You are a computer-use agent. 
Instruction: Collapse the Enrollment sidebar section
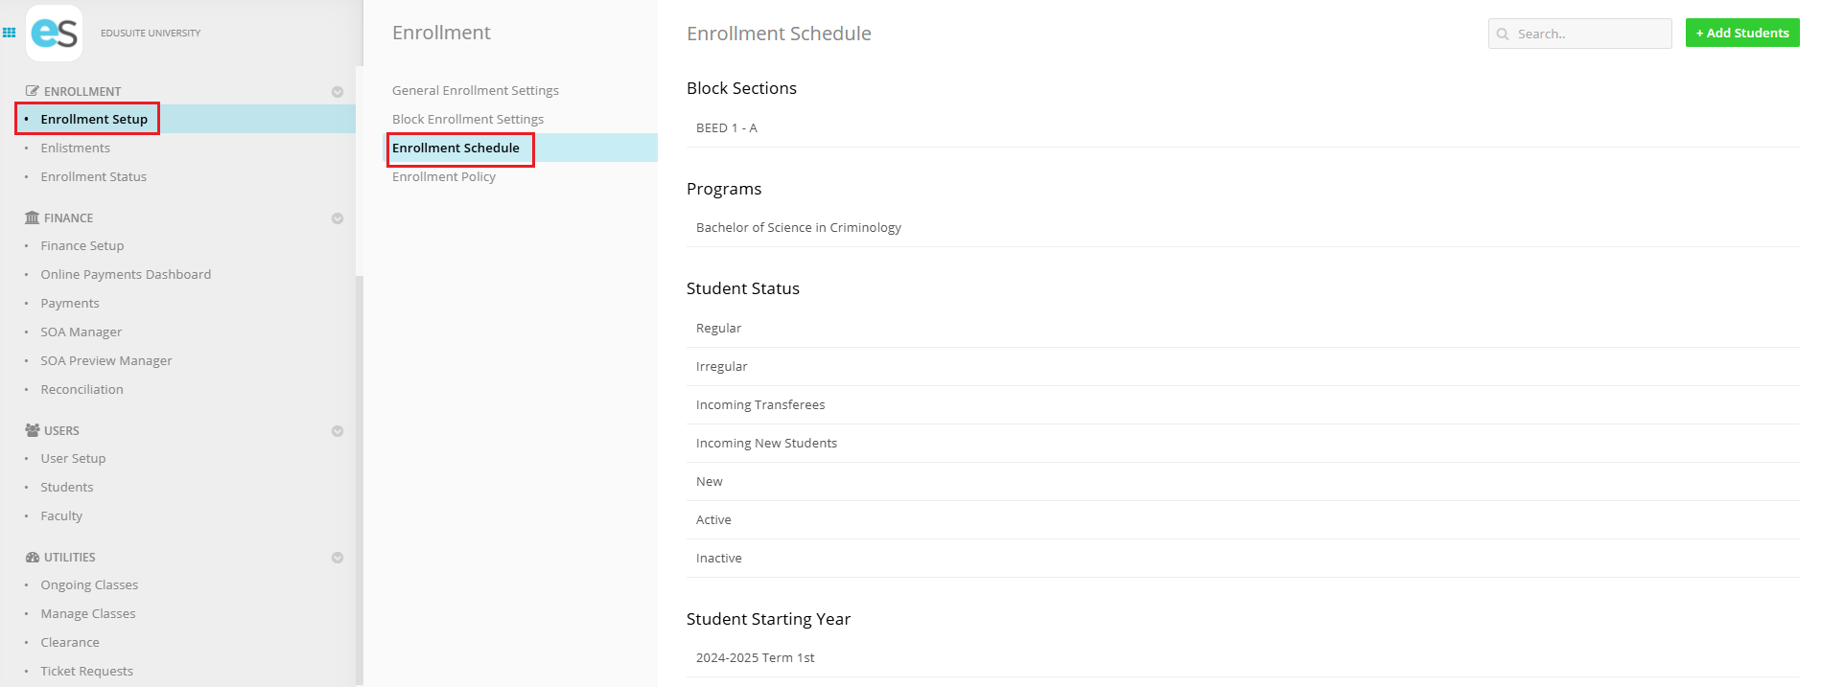(x=338, y=92)
